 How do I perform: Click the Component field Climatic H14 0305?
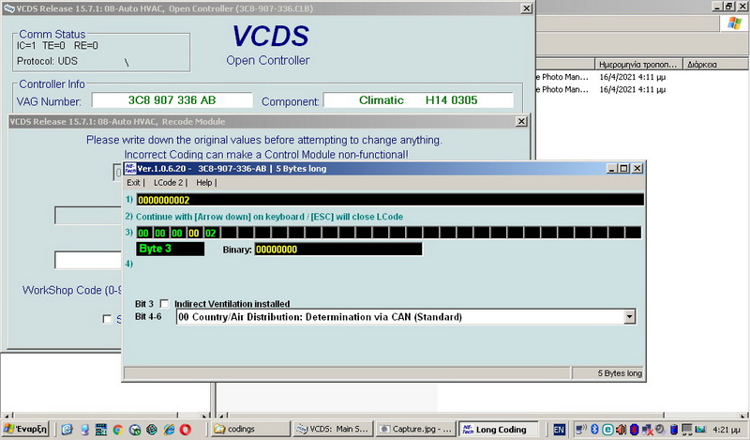(418, 100)
